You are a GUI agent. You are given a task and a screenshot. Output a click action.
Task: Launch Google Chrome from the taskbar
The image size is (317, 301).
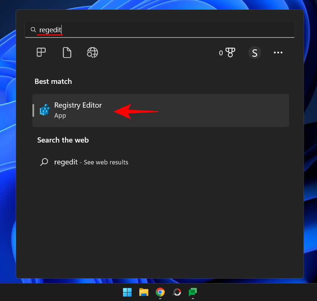point(160,292)
